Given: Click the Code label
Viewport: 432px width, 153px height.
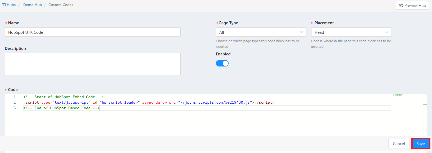Looking at the screenshot, I should 13,90.
